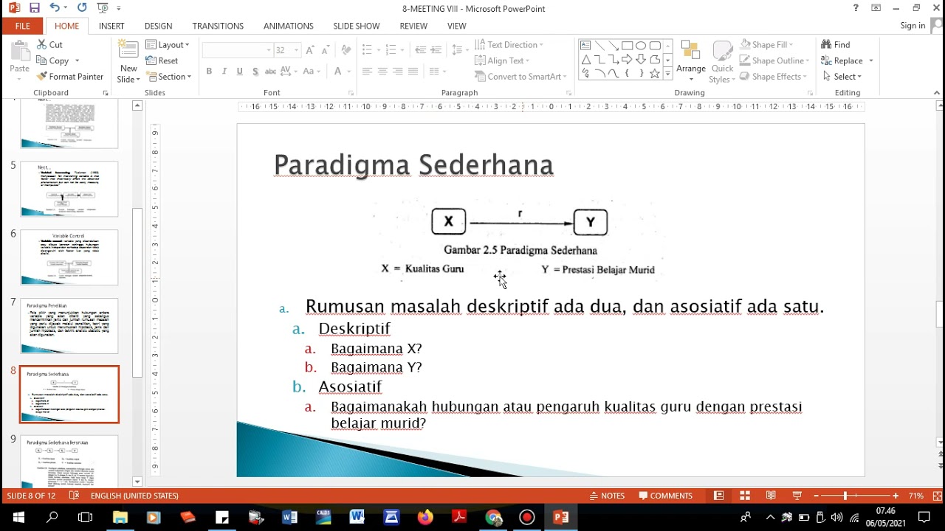The width and height of the screenshot is (945, 531).
Task: Click Convert to SmartArt
Action: [521, 77]
